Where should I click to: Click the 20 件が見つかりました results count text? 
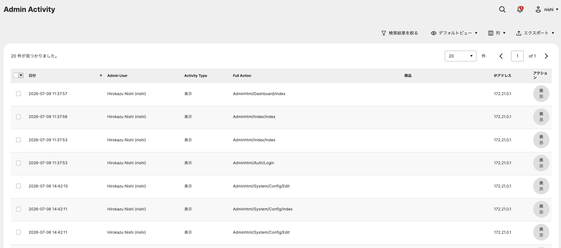pyautogui.click(x=34, y=56)
